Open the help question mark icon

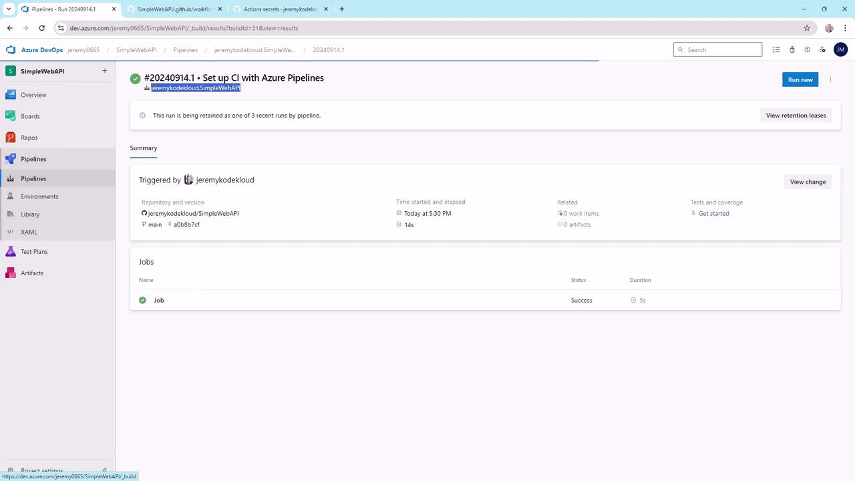[x=807, y=49]
